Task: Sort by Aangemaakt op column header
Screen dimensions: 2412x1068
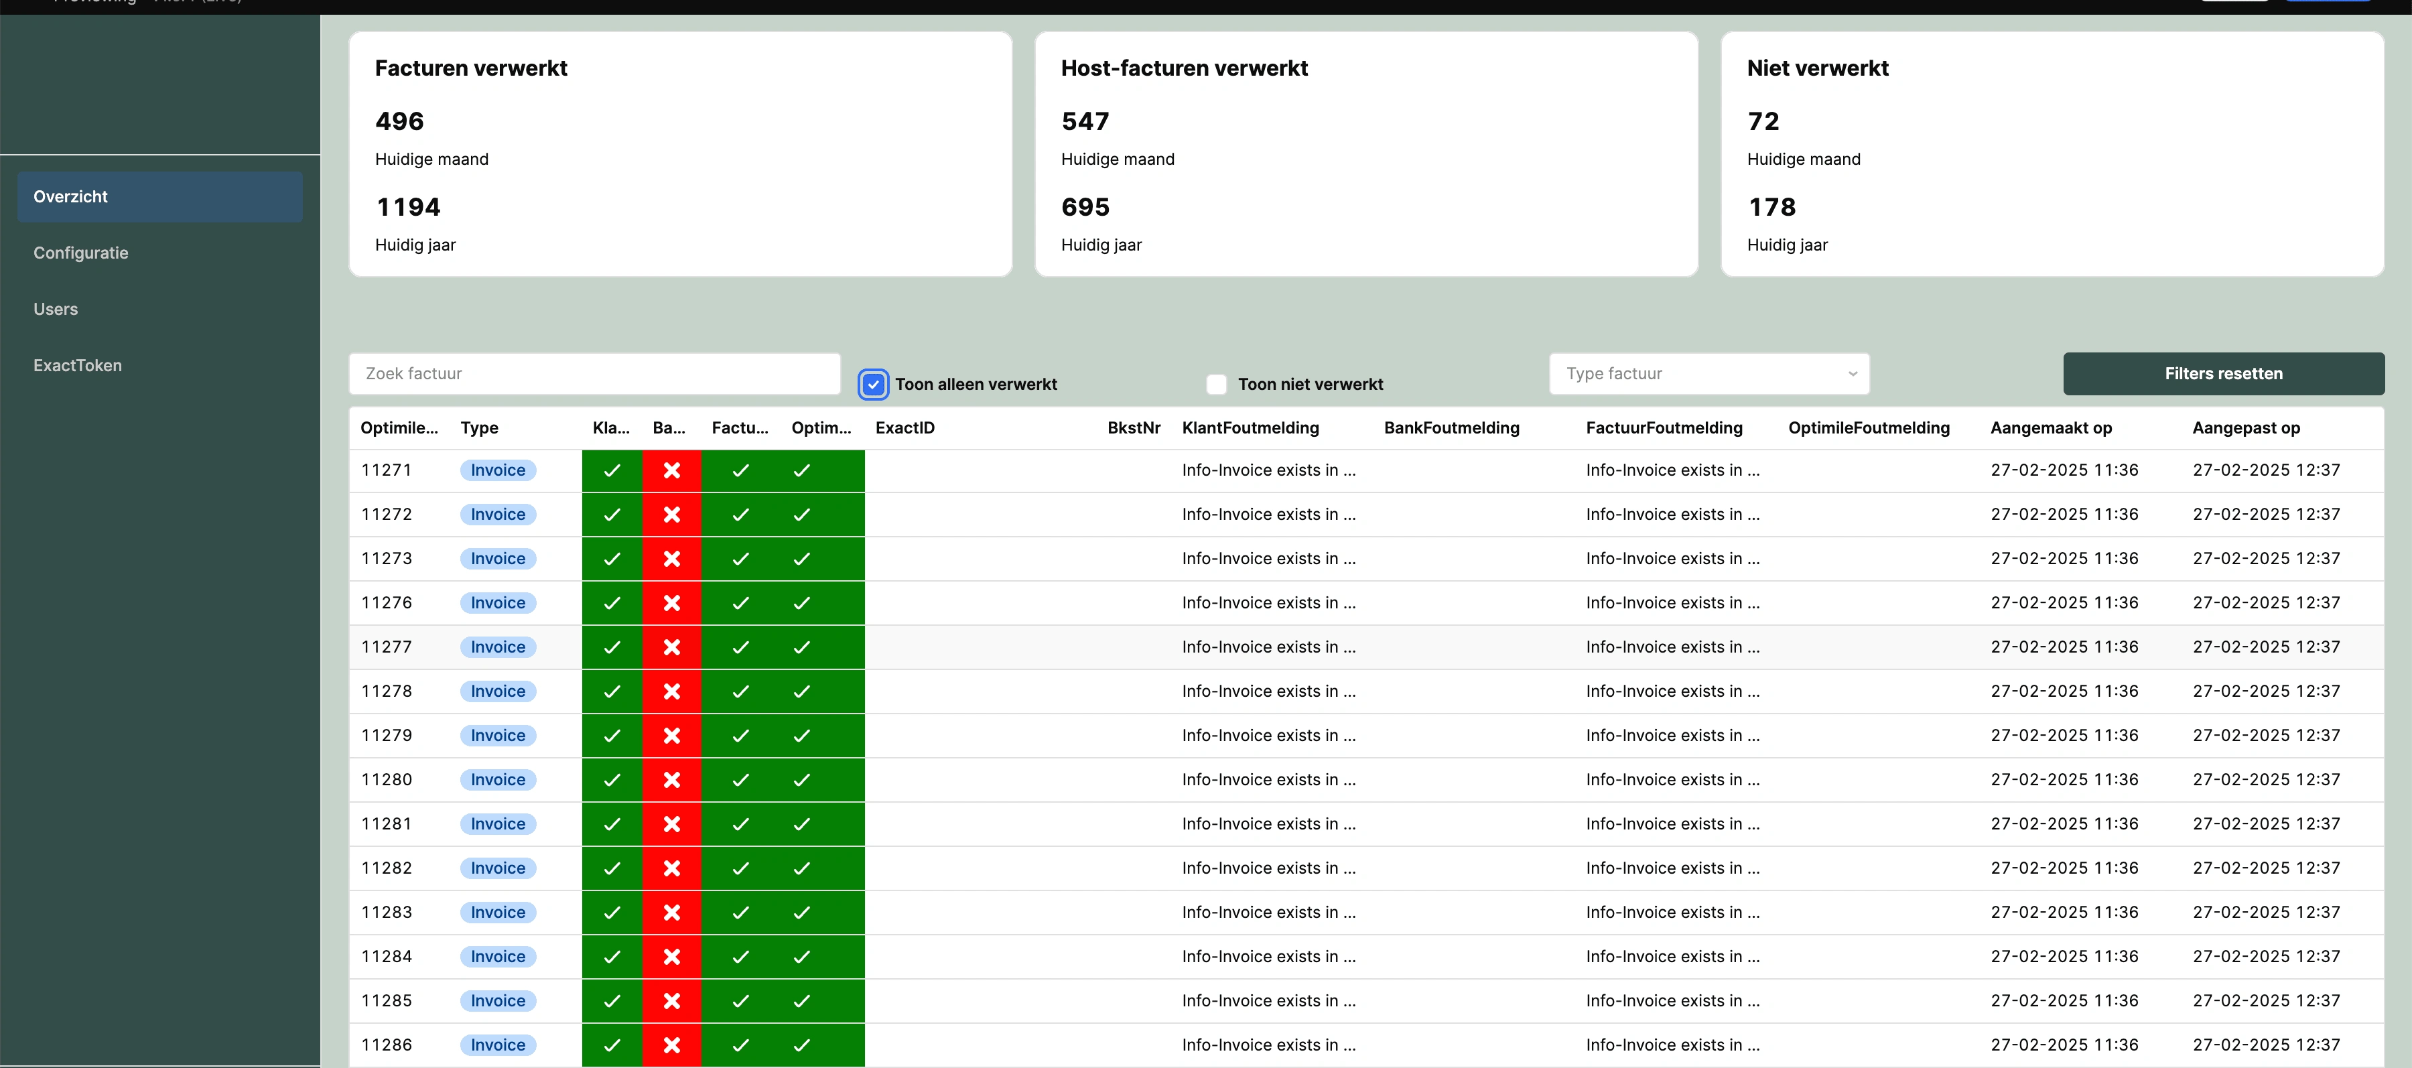Action: [x=2051, y=427]
